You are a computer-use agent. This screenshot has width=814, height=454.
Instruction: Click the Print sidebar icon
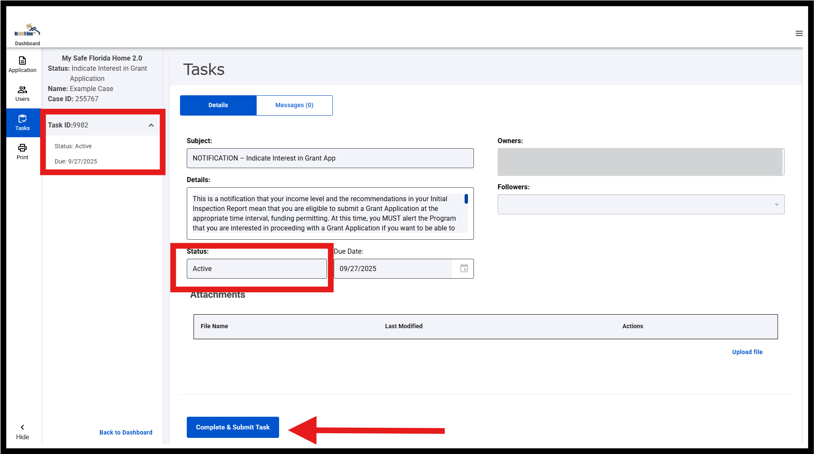22,152
